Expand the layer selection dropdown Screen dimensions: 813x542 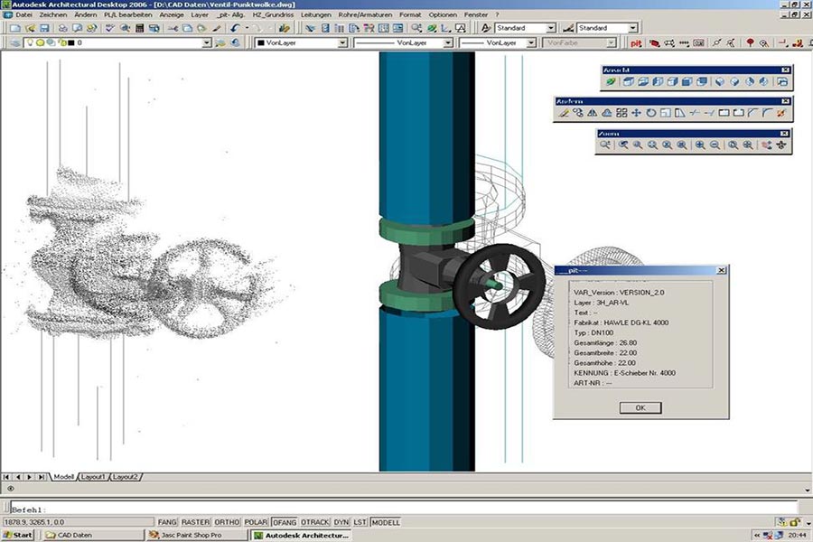click(208, 42)
